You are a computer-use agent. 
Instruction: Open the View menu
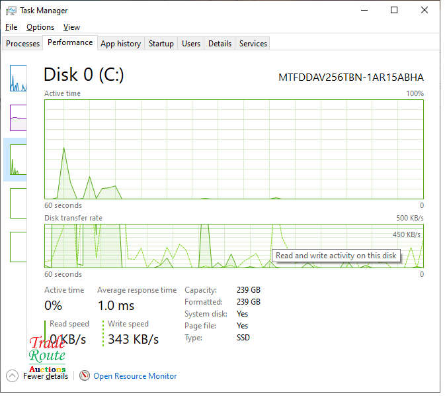pyautogui.click(x=71, y=27)
